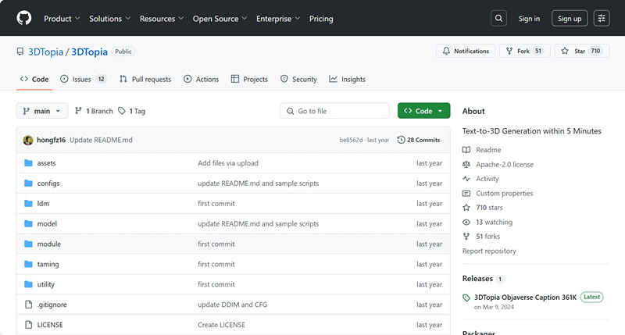View the 1 Tag link

(x=131, y=111)
